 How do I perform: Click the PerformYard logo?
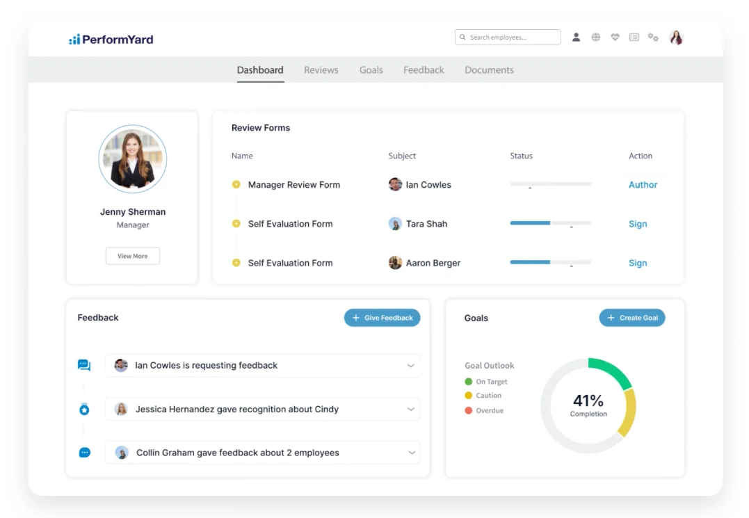tap(111, 39)
